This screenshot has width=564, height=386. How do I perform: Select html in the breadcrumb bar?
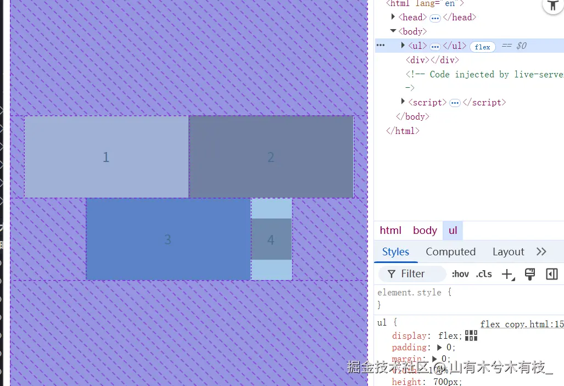click(x=390, y=230)
